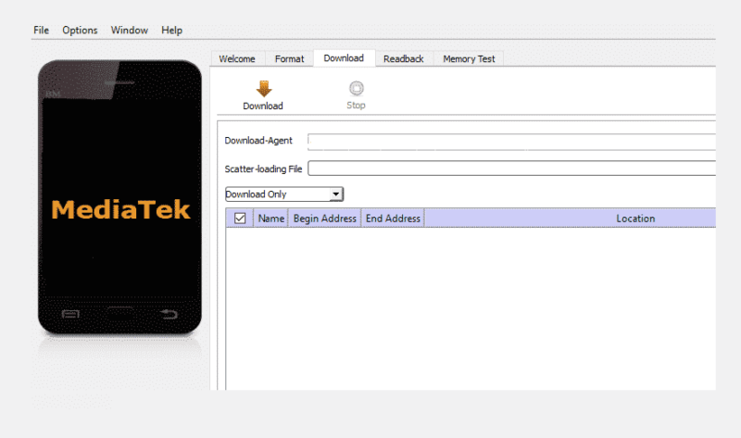The image size is (741, 438).
Task: Open the Help menu
Action: click(171, 31)
